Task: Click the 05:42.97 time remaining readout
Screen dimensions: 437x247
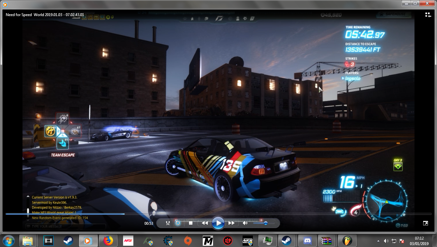Action: (x=365, y=34)
